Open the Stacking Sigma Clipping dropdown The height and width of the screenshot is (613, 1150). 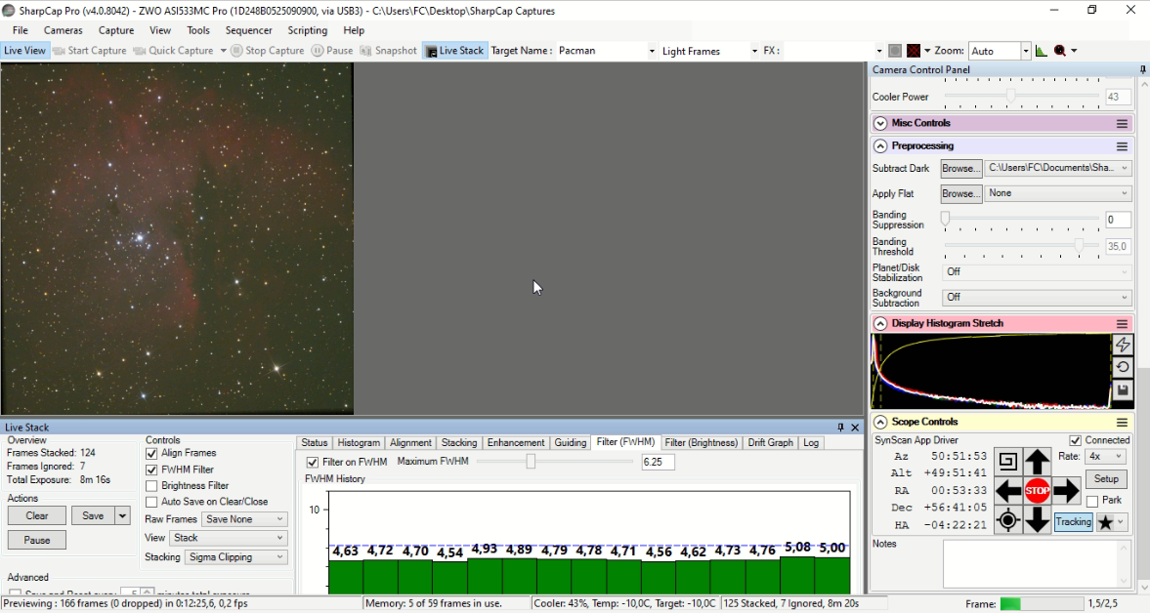click(236, 557)
